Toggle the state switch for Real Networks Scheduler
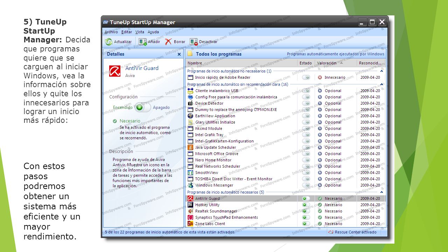This screenshot has height=252, width=448. tap(306, 166)
